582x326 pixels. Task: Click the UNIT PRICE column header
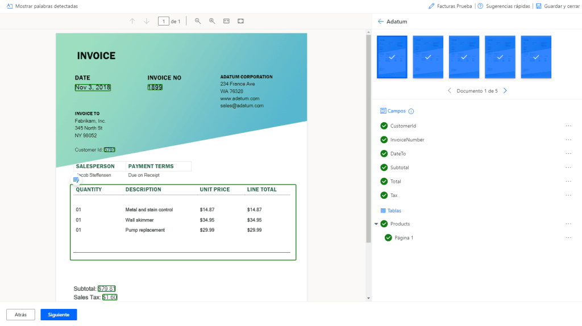tap(214, 190)
